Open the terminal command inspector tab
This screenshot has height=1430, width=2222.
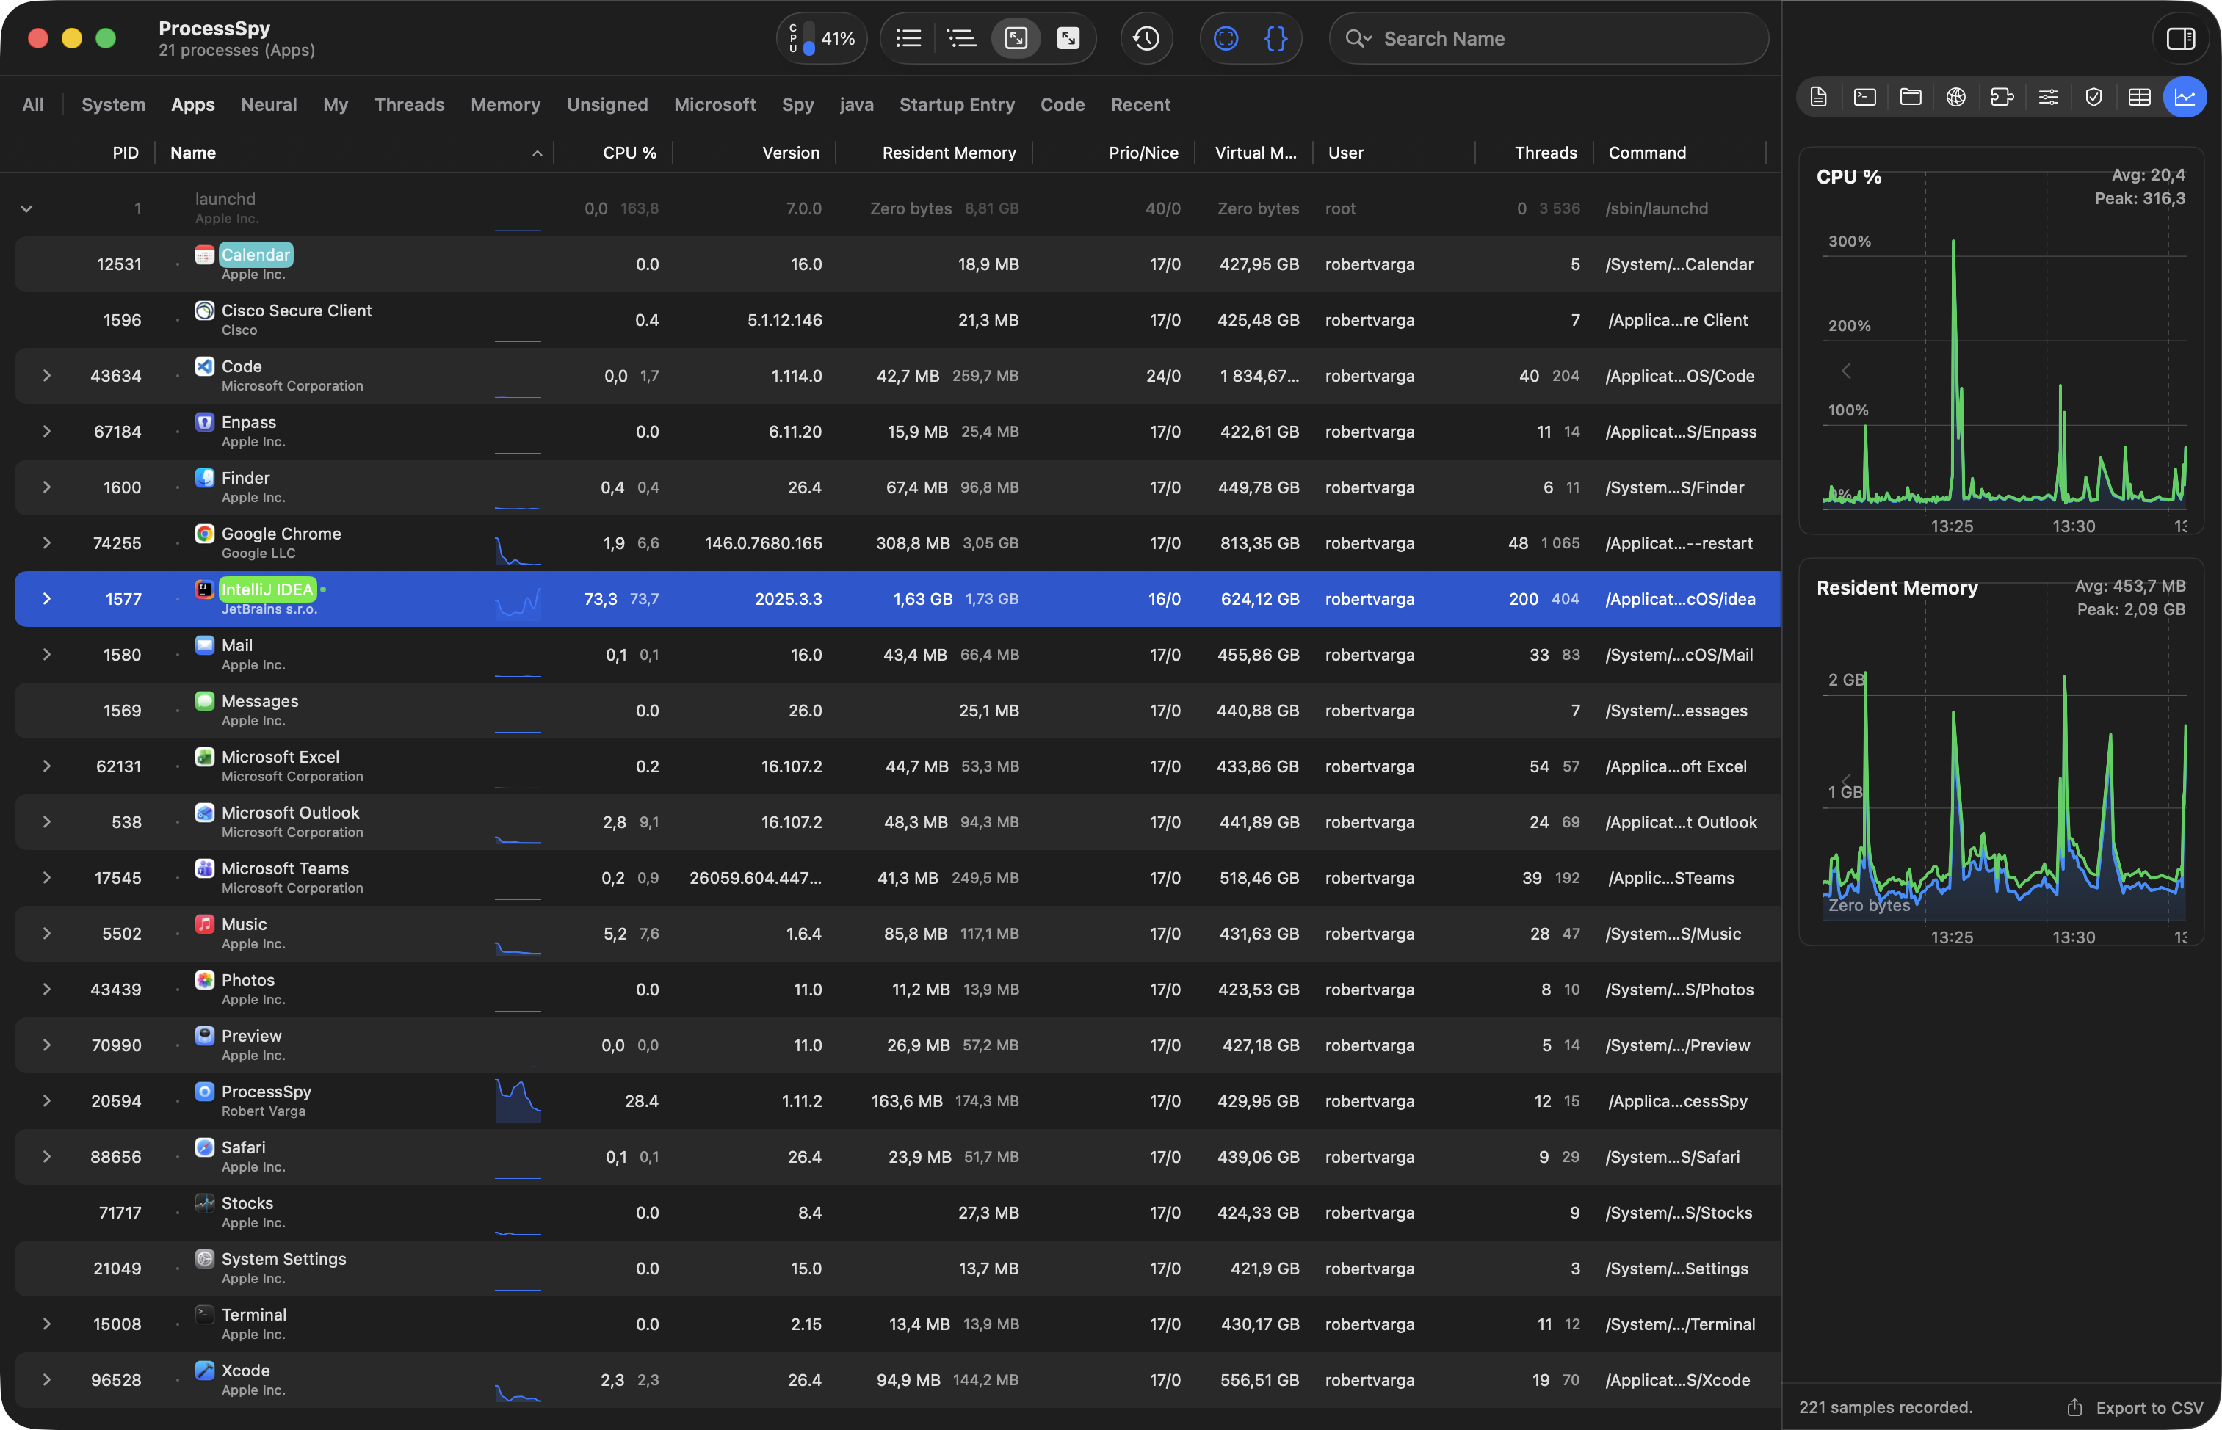pyautogui.click(x=1864, y=97)
